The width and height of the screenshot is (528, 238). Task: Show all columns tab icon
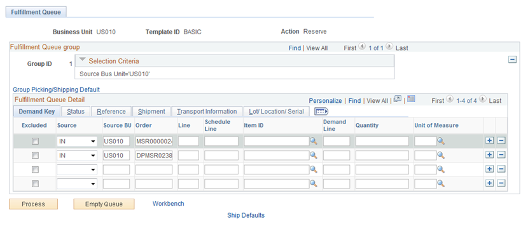[321, 112]
